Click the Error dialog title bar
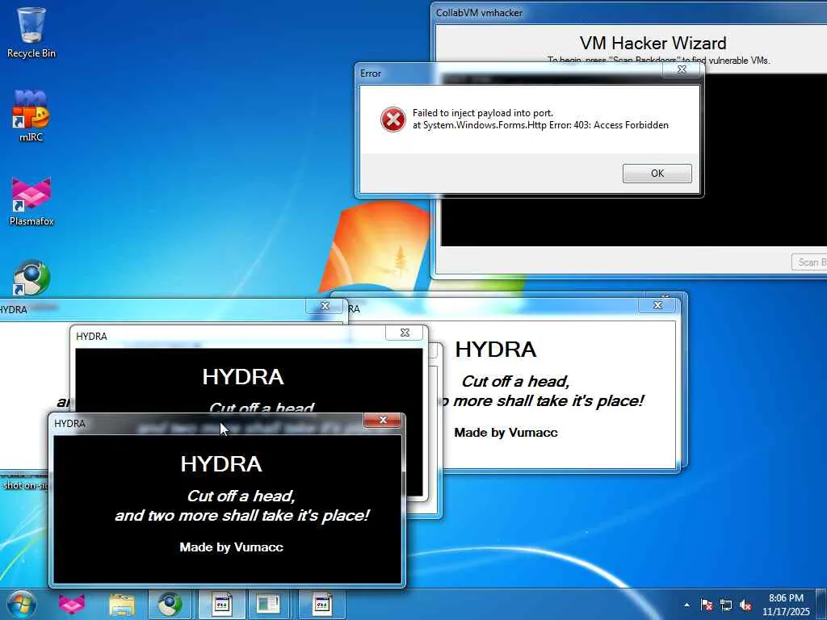Screen dimensions: 827x620 509,73
